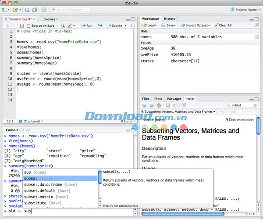263x219 pixels.
Task: Open the homes data tab
Action: (49, 19)
